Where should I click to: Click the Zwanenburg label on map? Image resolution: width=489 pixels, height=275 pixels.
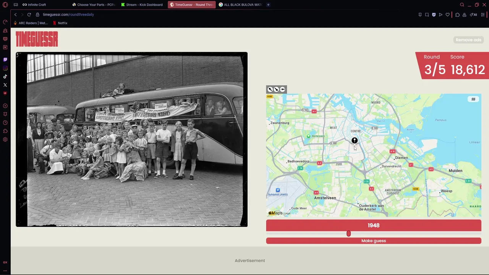tap(280, 123)
